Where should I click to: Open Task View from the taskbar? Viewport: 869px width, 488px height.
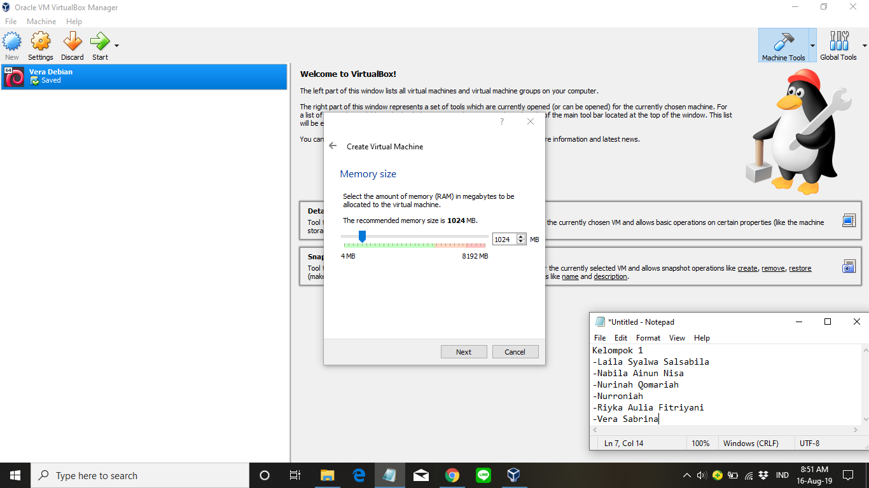[x=295, y=475]
